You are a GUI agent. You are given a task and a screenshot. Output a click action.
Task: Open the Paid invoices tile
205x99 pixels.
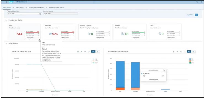click(165, 32)
